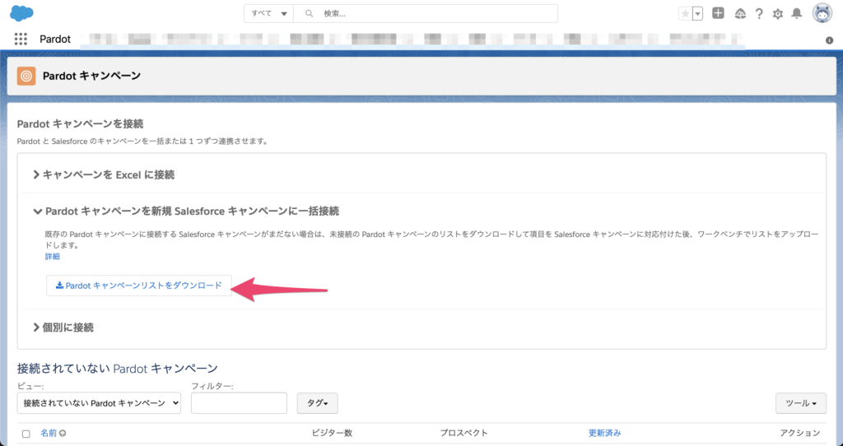Click the Pardot app name label

(55, 39)
